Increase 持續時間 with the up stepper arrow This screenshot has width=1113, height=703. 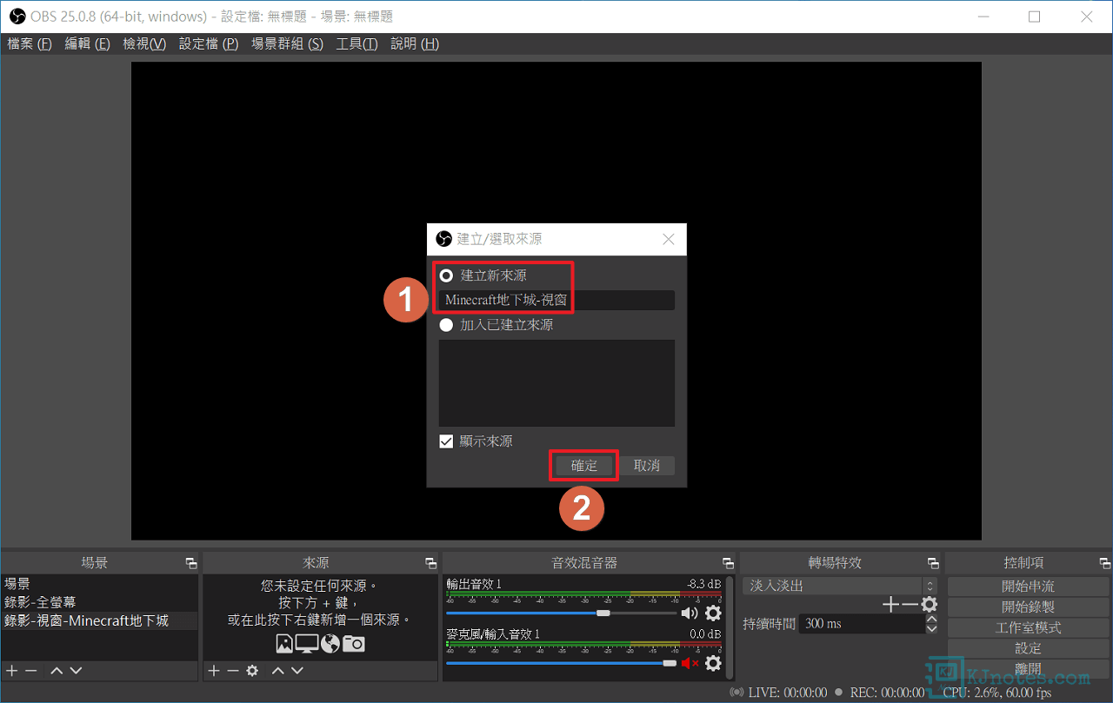coord(931,619)
